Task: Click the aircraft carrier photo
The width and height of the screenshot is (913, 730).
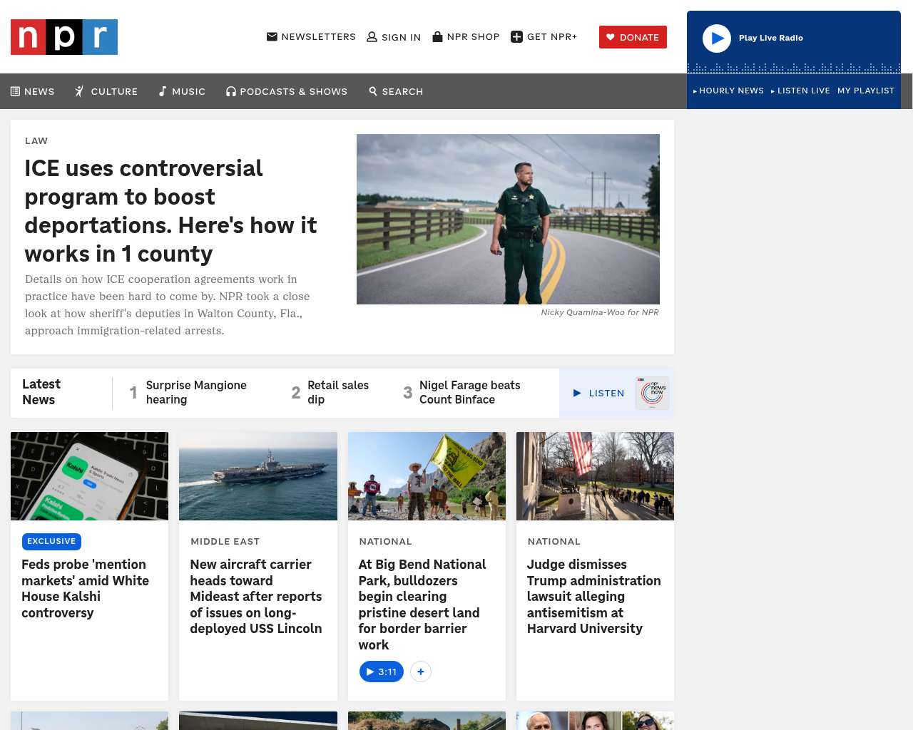Action: 258,476
